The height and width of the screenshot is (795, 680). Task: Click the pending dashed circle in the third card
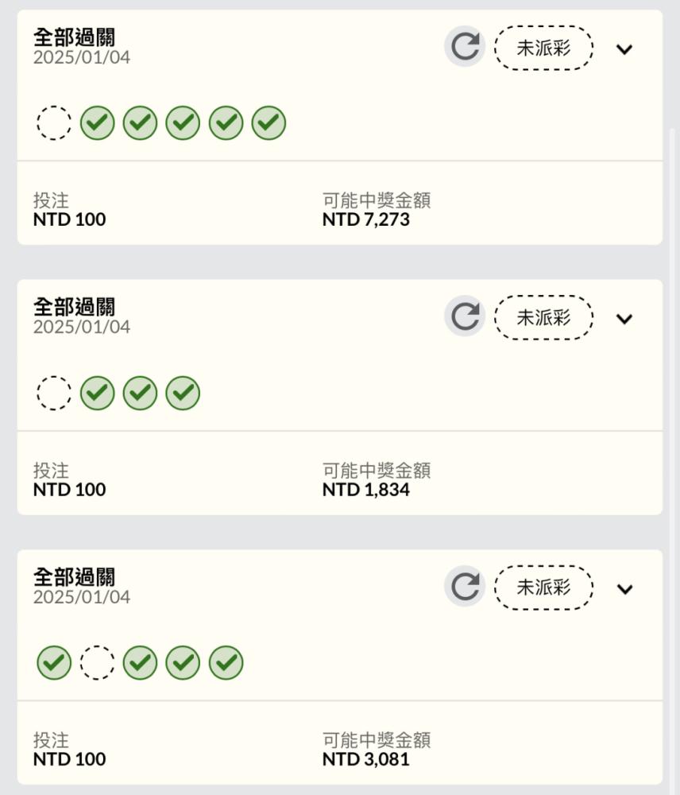coord(97,663)
